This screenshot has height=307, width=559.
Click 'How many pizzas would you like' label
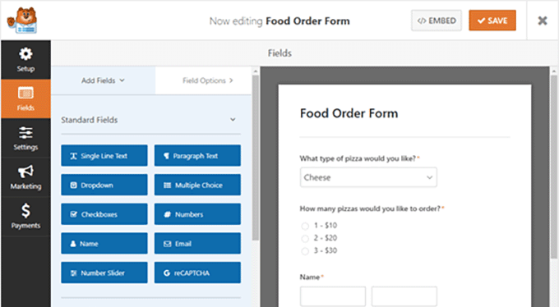click(x=370, y=208)
